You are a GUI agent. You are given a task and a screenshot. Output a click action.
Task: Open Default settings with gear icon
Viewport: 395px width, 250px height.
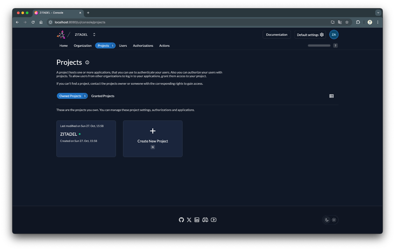click(x=310, y=35)
